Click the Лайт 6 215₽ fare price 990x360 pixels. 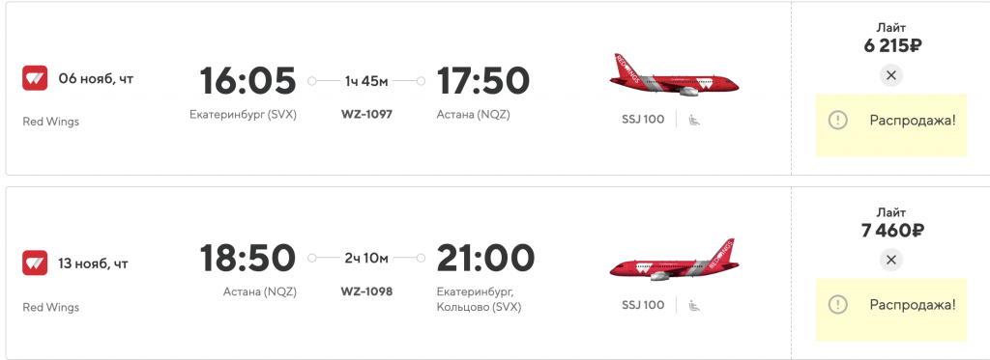890,40
